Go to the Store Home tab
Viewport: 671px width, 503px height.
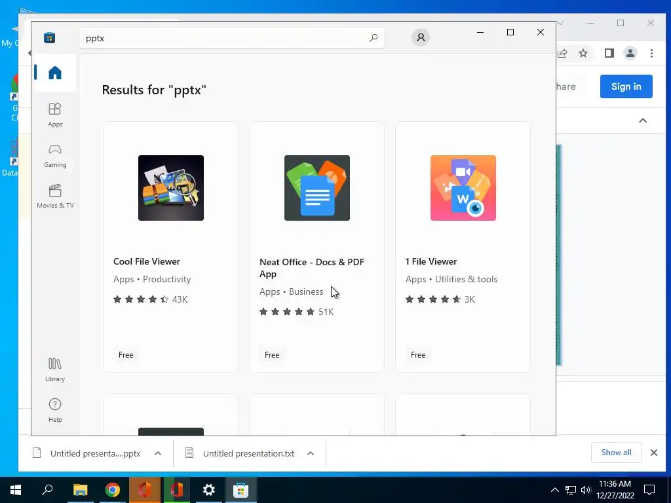[55, 73]
